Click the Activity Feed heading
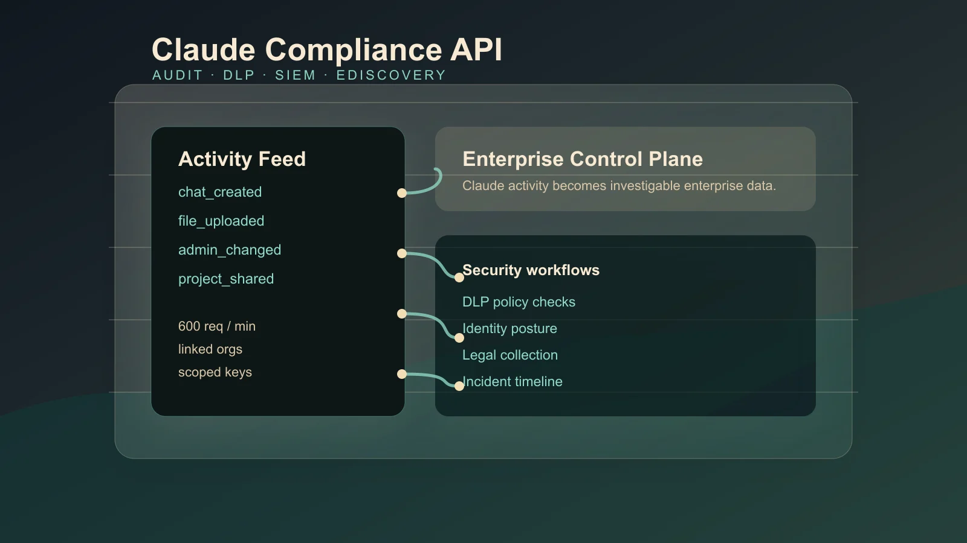 tap(242, 159)
